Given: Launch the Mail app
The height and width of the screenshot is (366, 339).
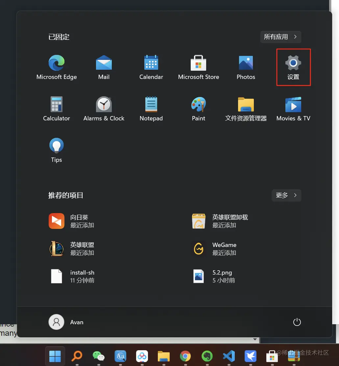Looking at the screenshot, I should tap(104, 67).
